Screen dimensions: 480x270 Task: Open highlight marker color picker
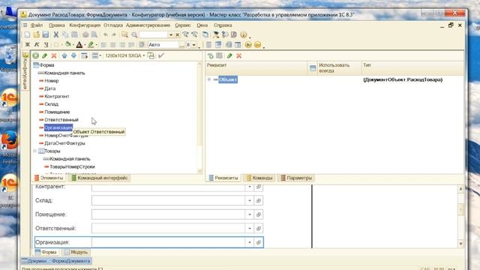point(91,45)
